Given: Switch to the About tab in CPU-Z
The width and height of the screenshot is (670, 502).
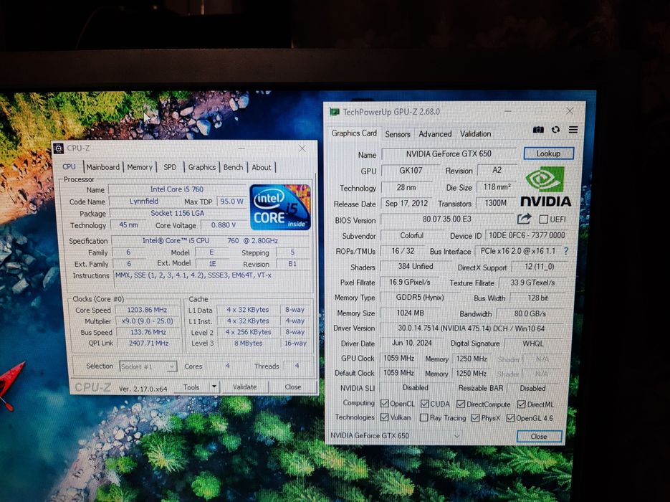Looking at the screenshot, I should [261, 167].
